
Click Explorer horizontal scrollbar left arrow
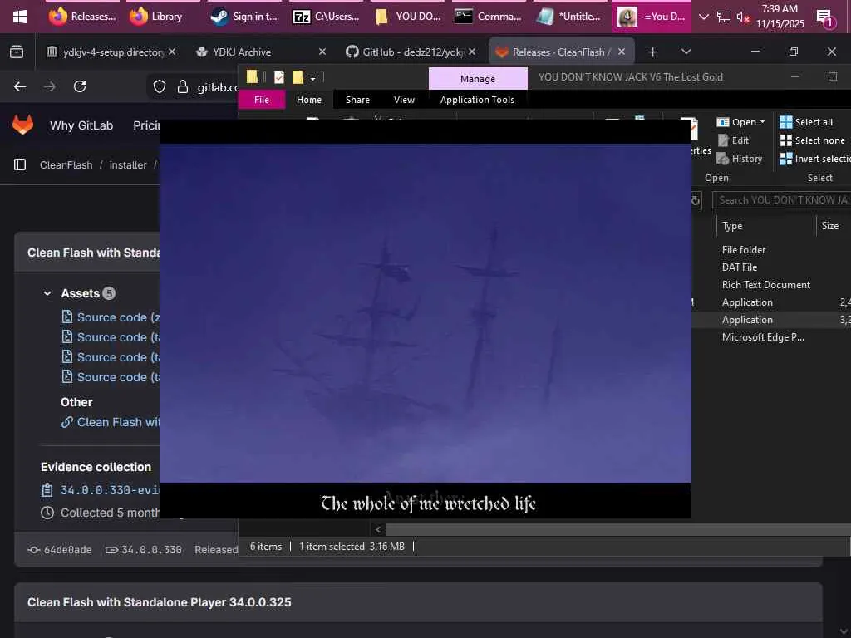[x=378, y=529]
